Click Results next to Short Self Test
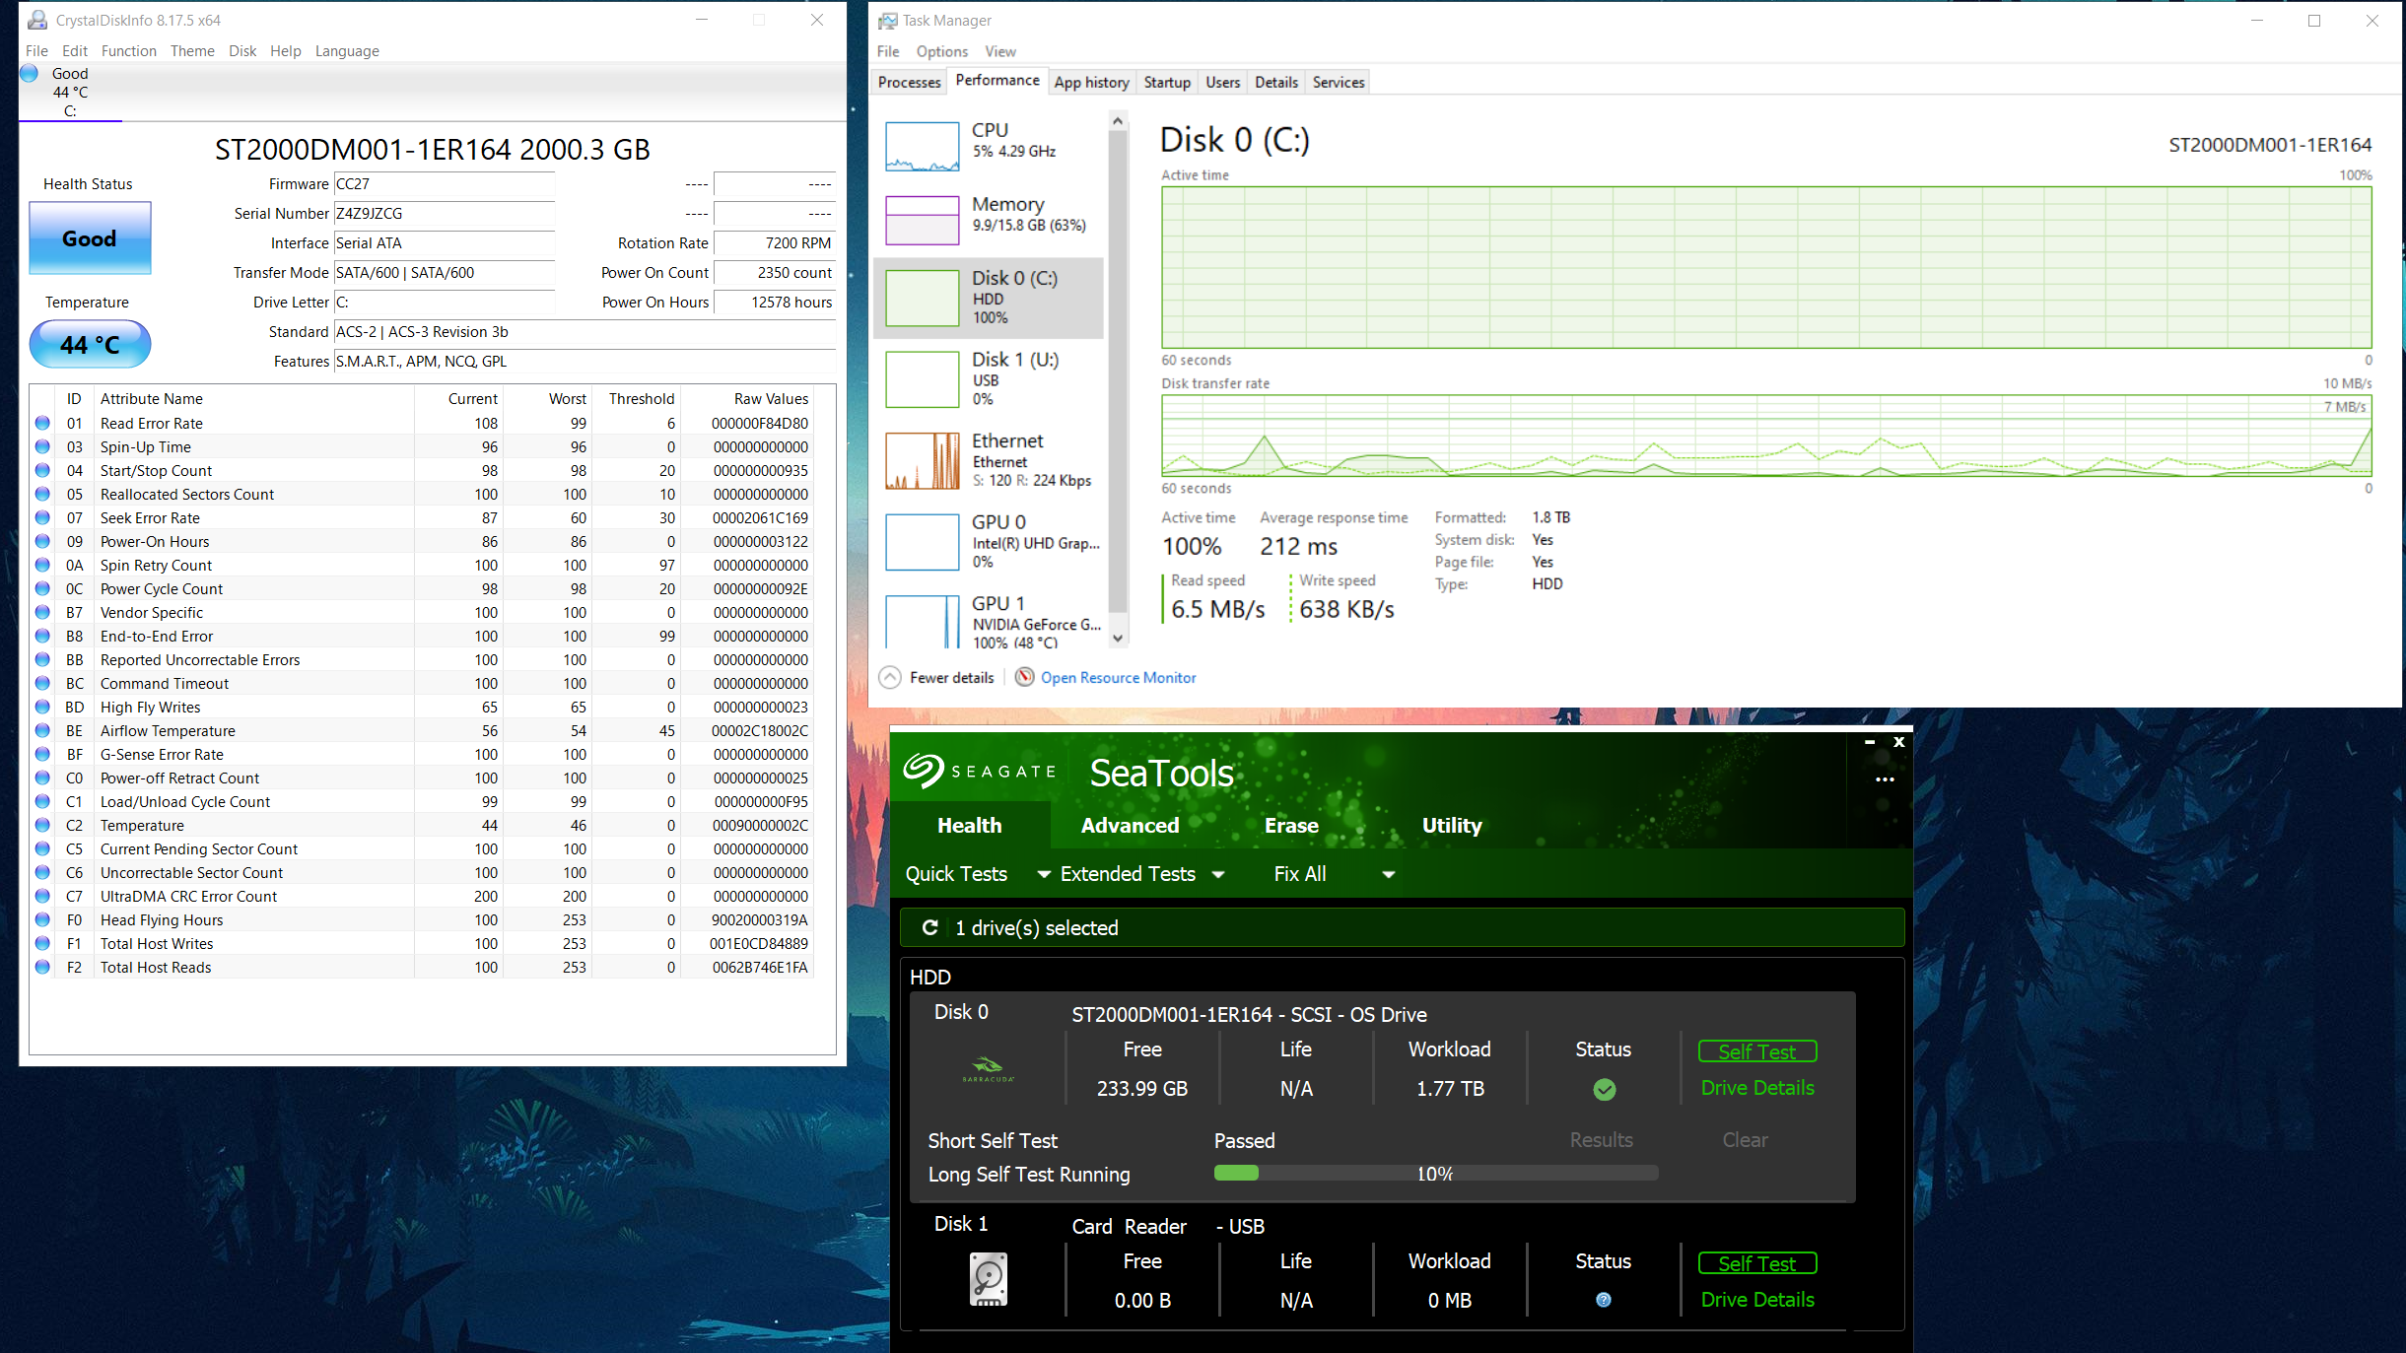This screenshot has height=1353, width=2406. click(x=1601, y=1139)
